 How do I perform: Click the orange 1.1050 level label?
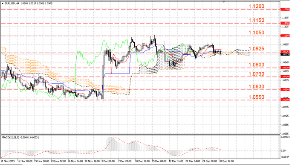(257, 32)
